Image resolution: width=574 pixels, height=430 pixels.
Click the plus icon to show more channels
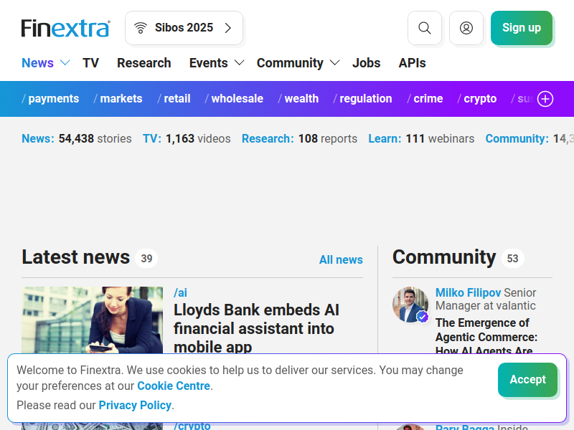pos(545,99)
